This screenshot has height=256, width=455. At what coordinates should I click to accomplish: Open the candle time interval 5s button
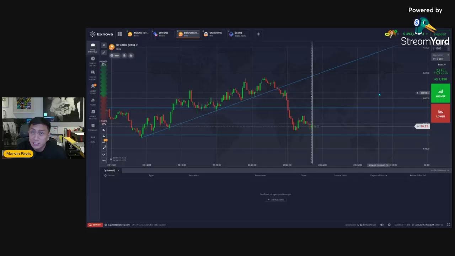[104, 136]
